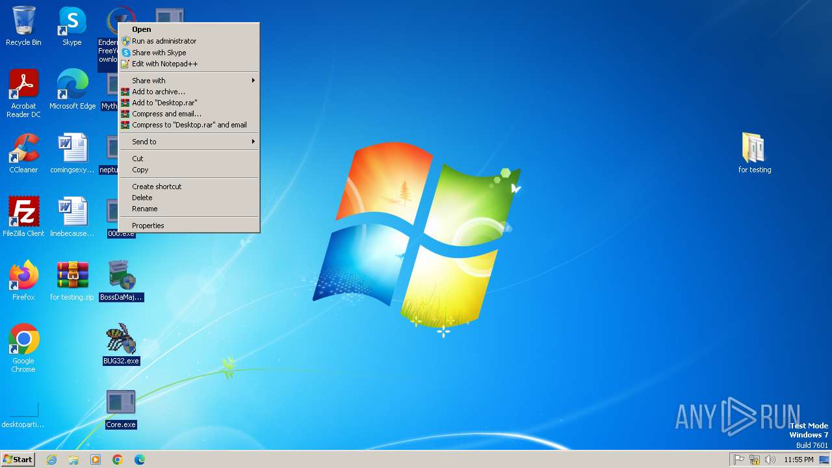Choose Open in the context menu
Viewport: 832px width, 468px height.
189,29
